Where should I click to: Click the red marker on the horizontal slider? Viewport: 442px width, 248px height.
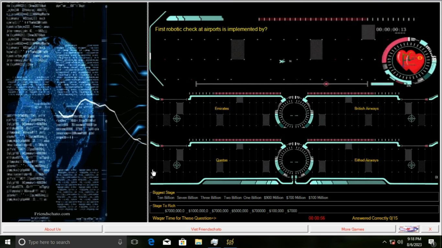(326, 84)
